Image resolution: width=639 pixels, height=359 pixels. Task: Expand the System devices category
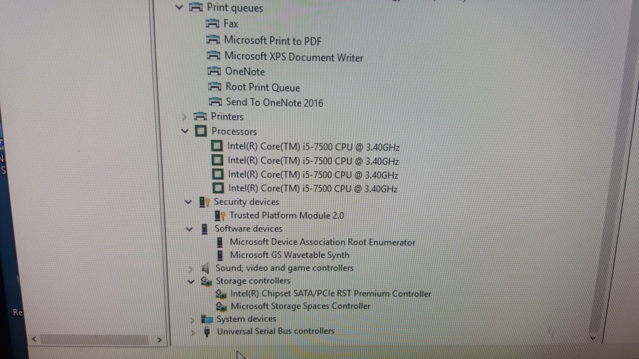[193, 320]
